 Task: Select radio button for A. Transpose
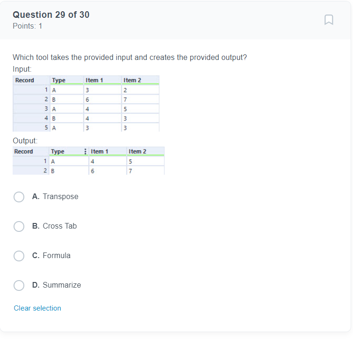click(19, 197)
